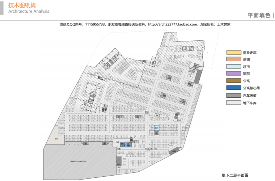The image size is (275, 181).
Task: Pick the purple 影院 legend swatch
Action: [233, 74]
